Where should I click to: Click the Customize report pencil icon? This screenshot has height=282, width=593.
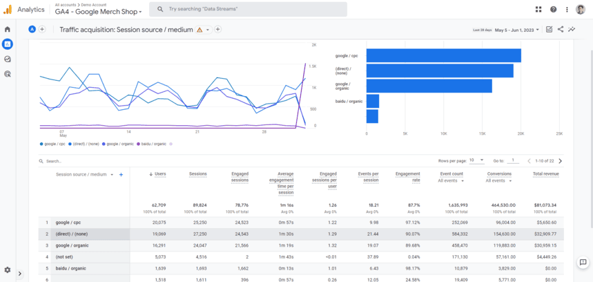549,30
